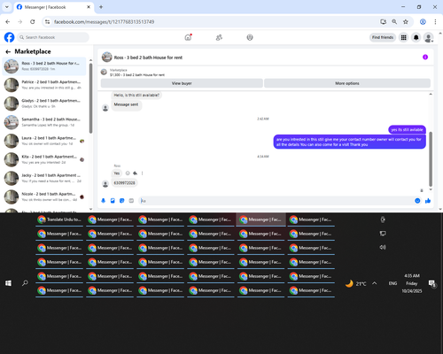Open Chrome three-dot menu
This screenshot has height=354, width=443.
[x=435, y=22]
